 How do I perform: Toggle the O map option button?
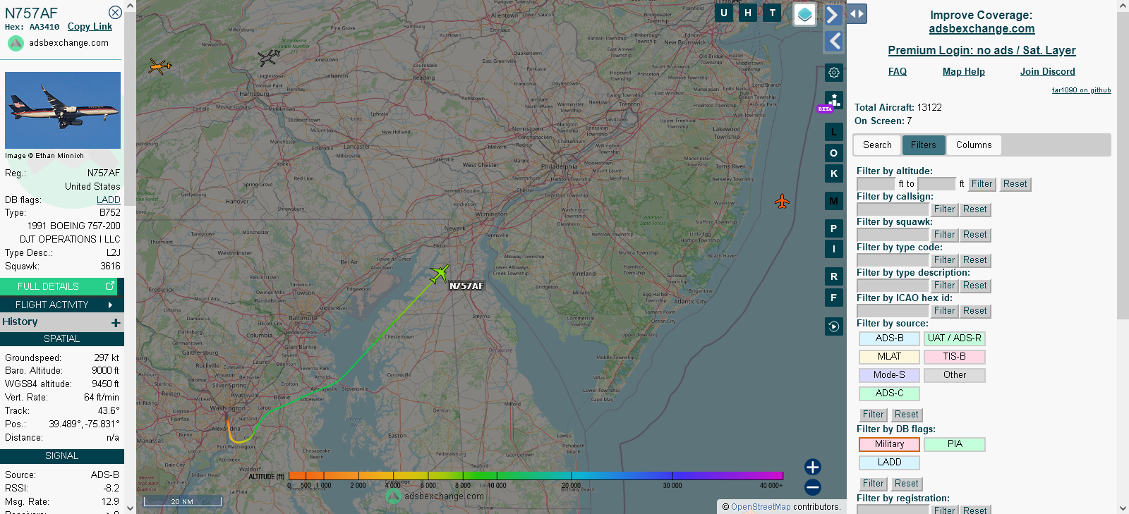834,153
